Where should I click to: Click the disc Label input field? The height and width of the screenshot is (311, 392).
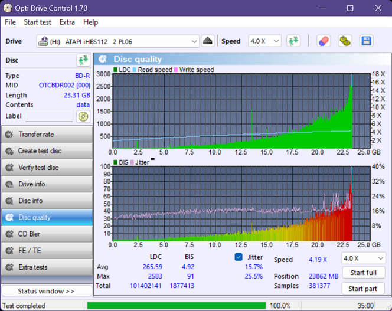point(49,116)
